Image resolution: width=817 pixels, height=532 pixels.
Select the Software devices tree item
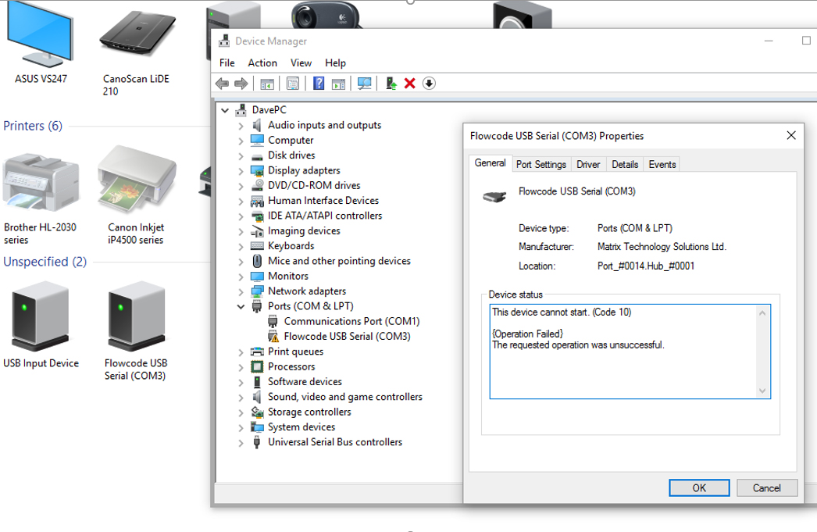305,382
